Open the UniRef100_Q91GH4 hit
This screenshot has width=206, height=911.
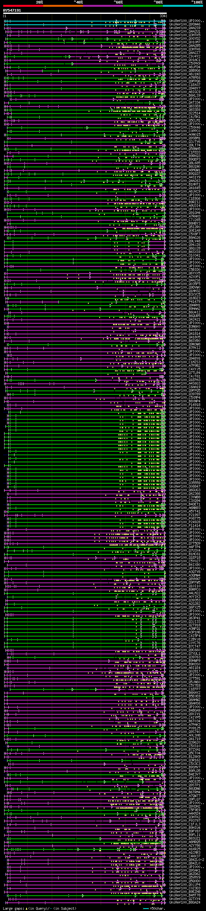point(185,213)
